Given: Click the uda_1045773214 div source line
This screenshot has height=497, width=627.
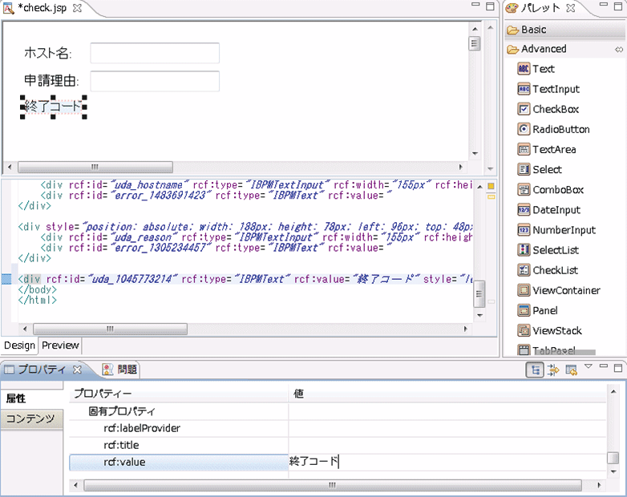Looking at the screenshot, I should (245, 279).
